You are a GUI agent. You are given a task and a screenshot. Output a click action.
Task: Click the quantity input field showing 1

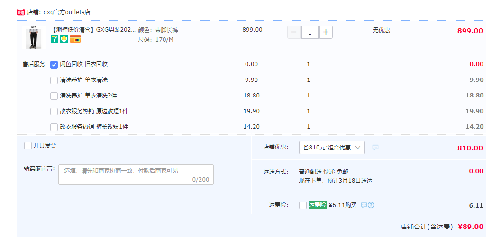point(310,32)
